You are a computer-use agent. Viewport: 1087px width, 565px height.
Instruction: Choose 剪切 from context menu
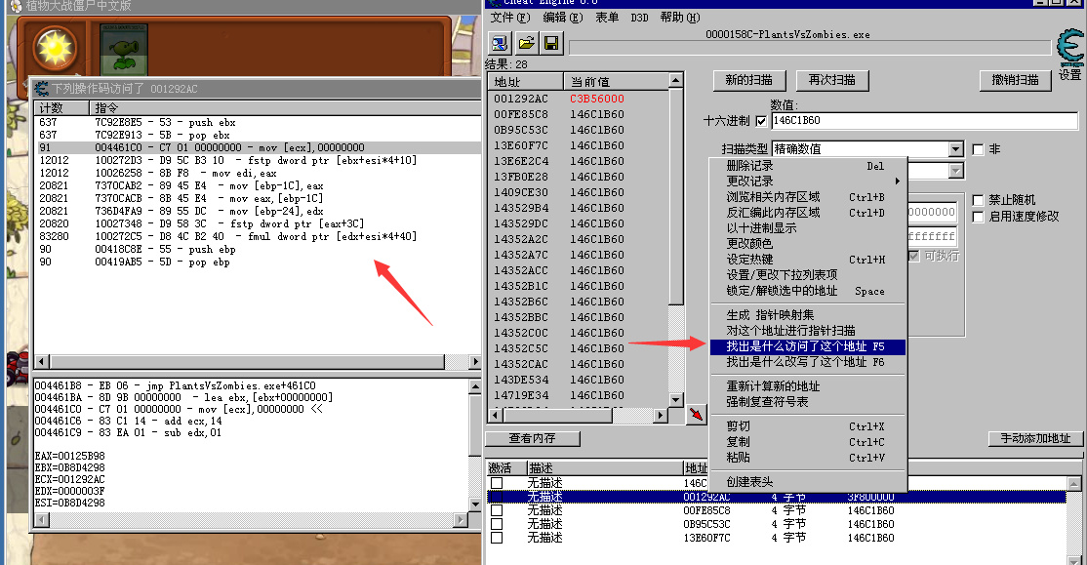[x=808, y=426]
